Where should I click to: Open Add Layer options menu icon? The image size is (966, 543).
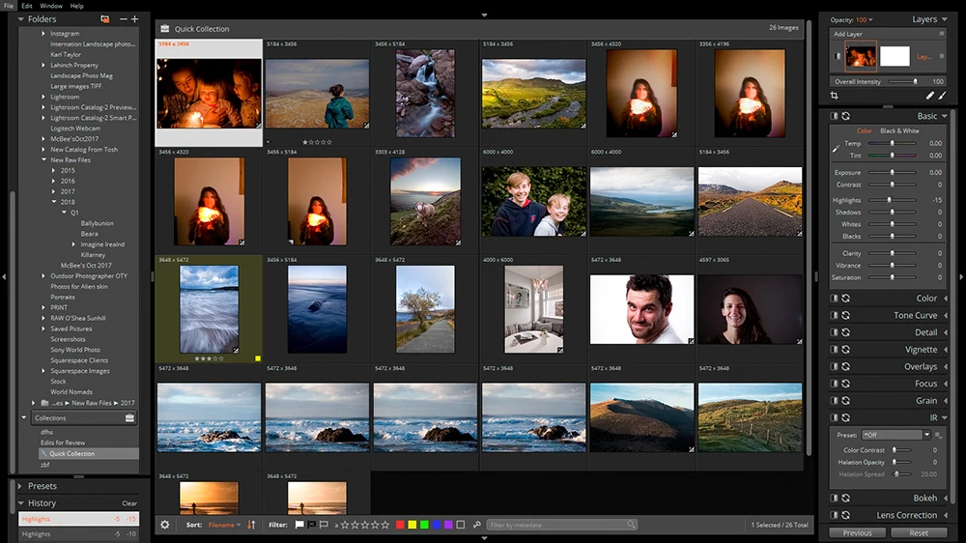941,34
